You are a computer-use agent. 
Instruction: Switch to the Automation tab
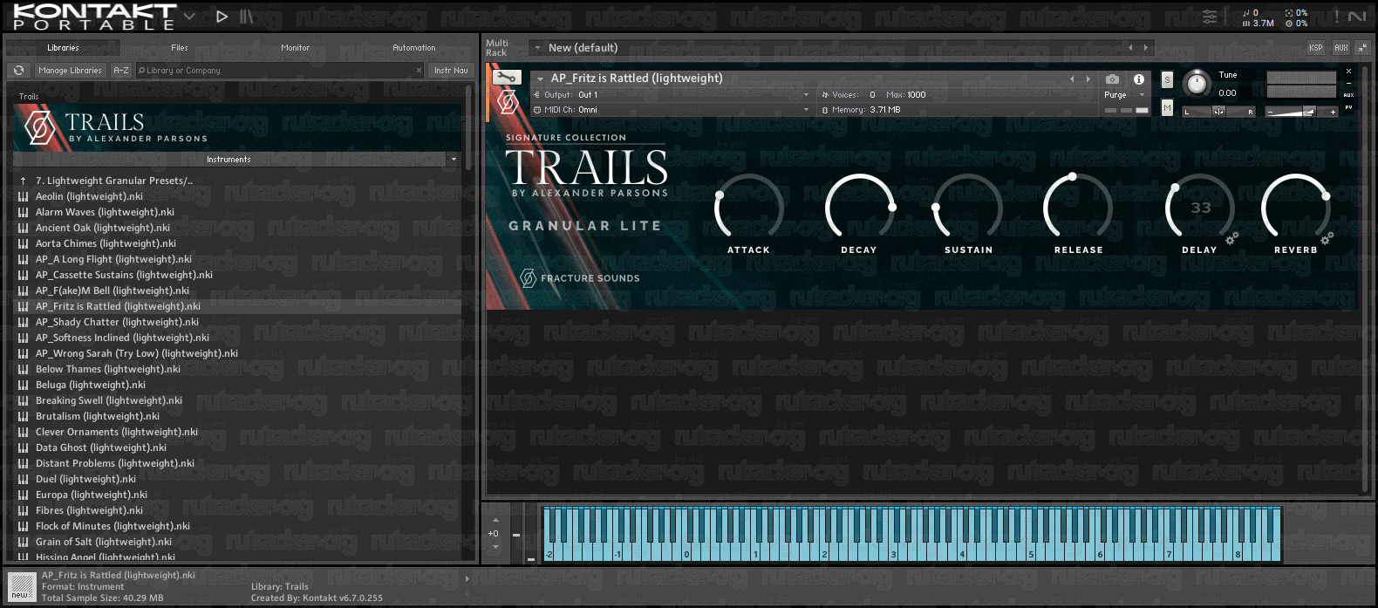[x=414, y=48]
